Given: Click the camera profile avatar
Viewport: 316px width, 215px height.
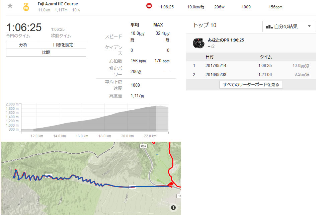Looking at the screenshot, I should point(199,43).
